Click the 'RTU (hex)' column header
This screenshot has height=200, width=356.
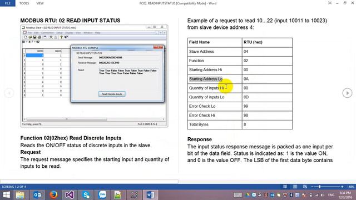pos(267,42)
